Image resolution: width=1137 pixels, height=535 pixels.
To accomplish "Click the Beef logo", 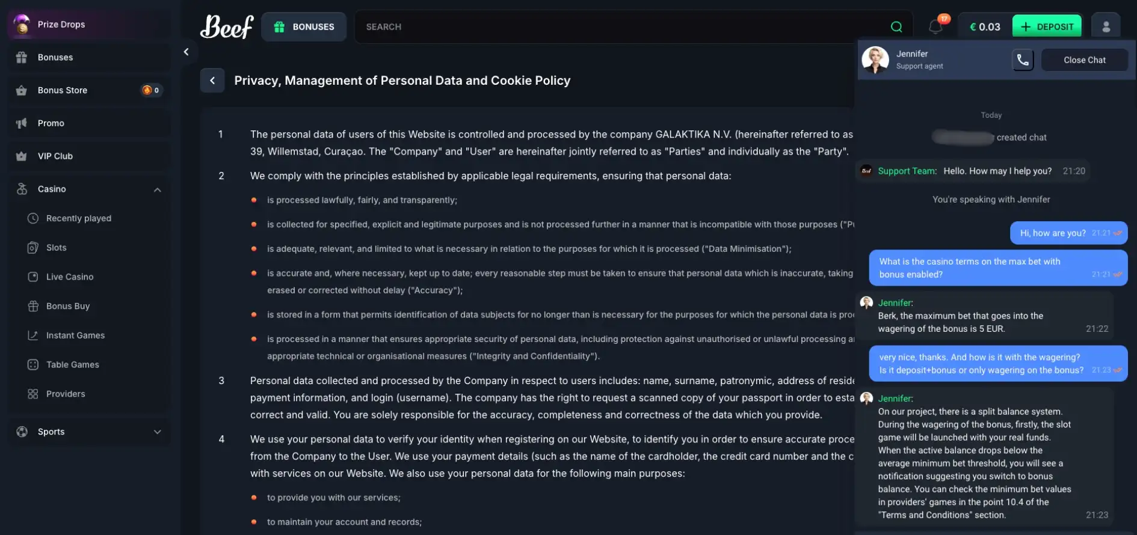I will (x=227, y=26).
